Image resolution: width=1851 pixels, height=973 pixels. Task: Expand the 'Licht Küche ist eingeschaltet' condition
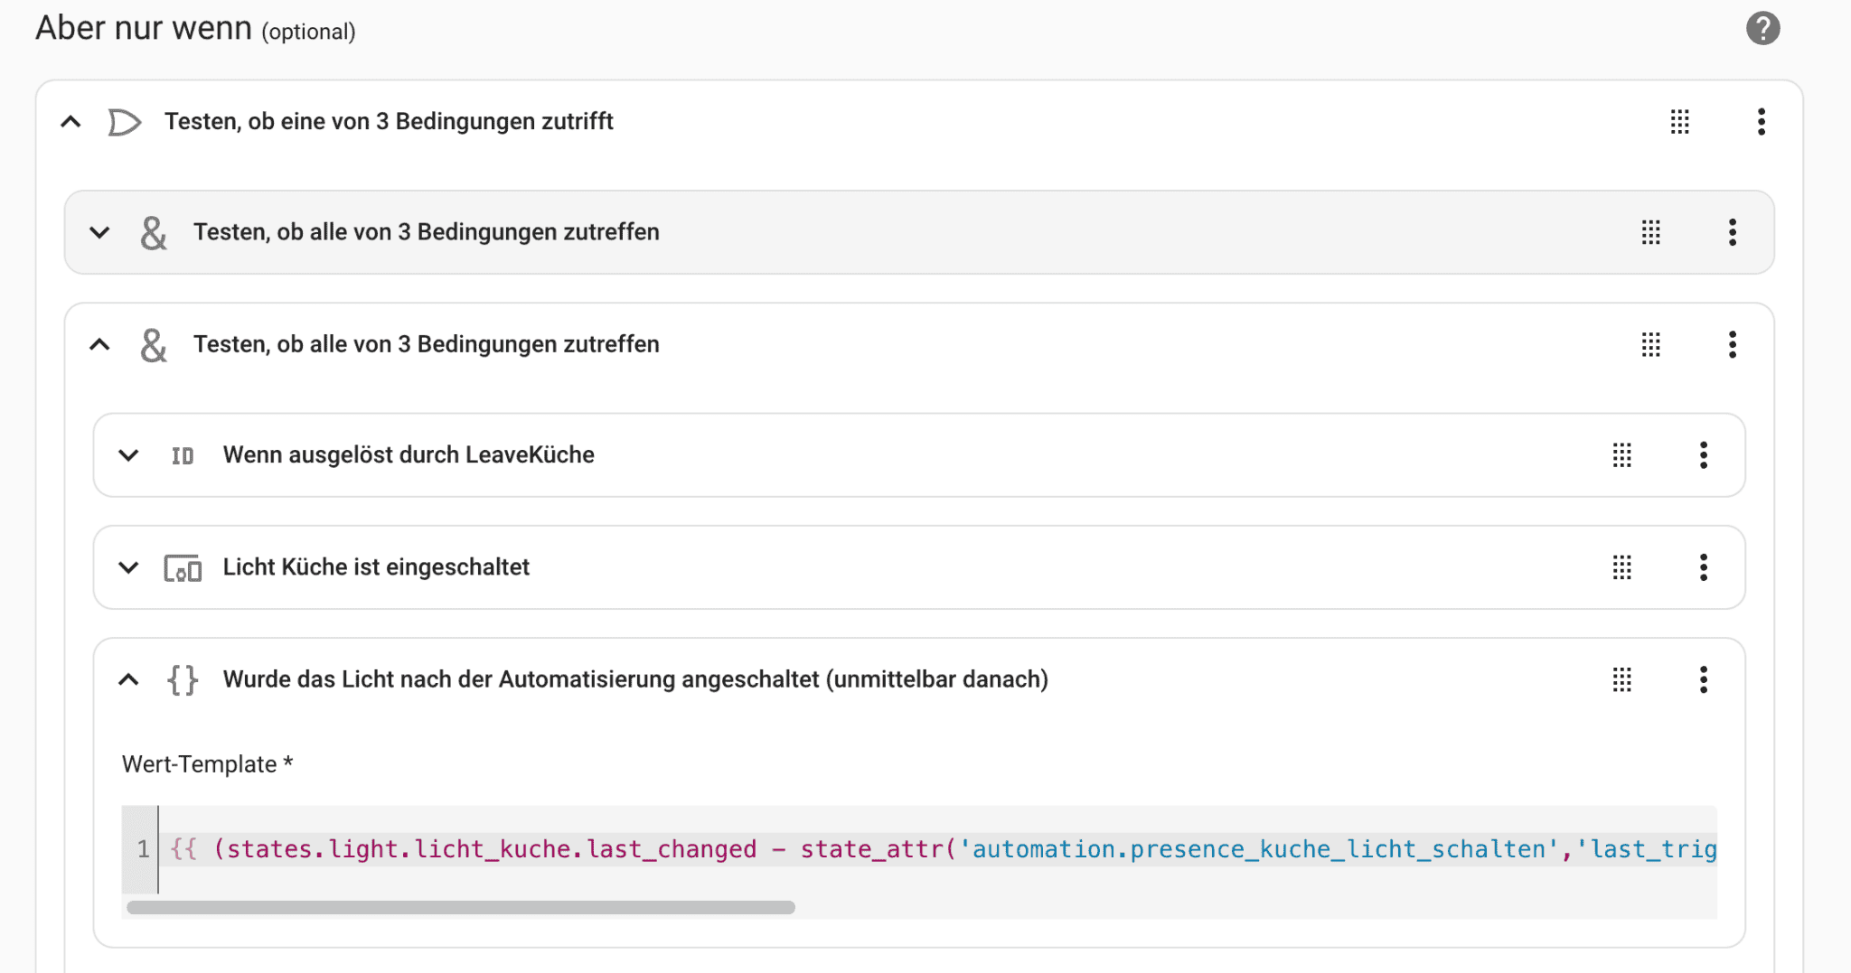coord(128,567)
